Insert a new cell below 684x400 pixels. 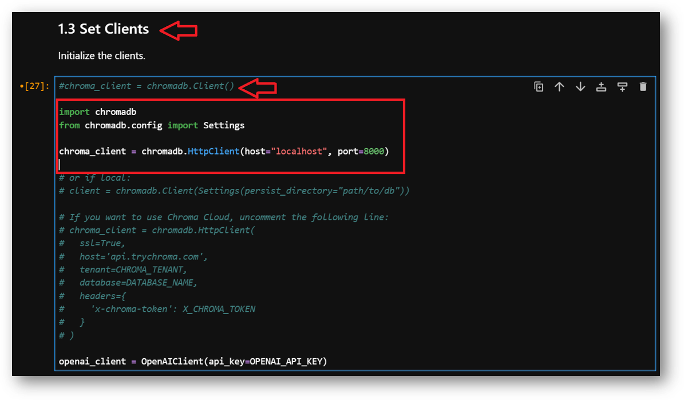click(x=622, y=86)
